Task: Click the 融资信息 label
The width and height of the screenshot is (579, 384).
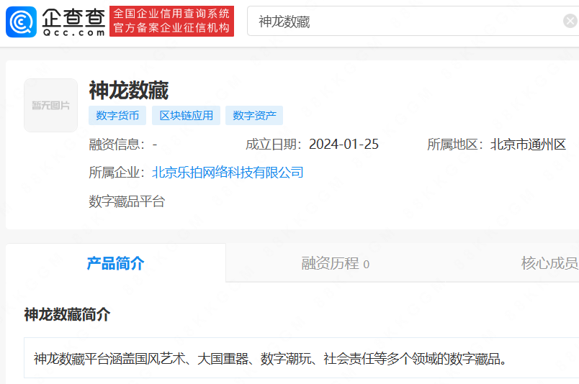Action: [x=117, y=145]
